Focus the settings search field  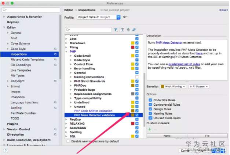[x=31, y=10]
